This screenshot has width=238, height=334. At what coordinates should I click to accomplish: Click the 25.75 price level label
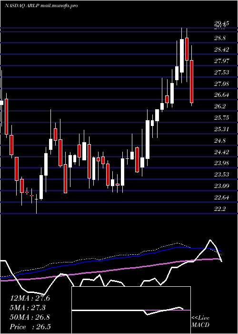point(221,118)
